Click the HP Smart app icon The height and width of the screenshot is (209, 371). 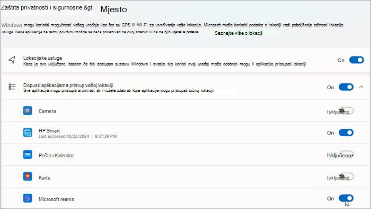[x=28, y=132]
